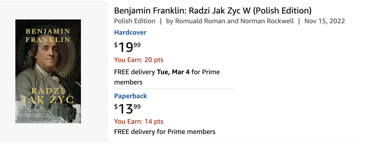Image resolution: width=376 pixels, height=144 pixels.
Task: Click the bold "Tue, Mar 4" delivery date
Action: 173,72
